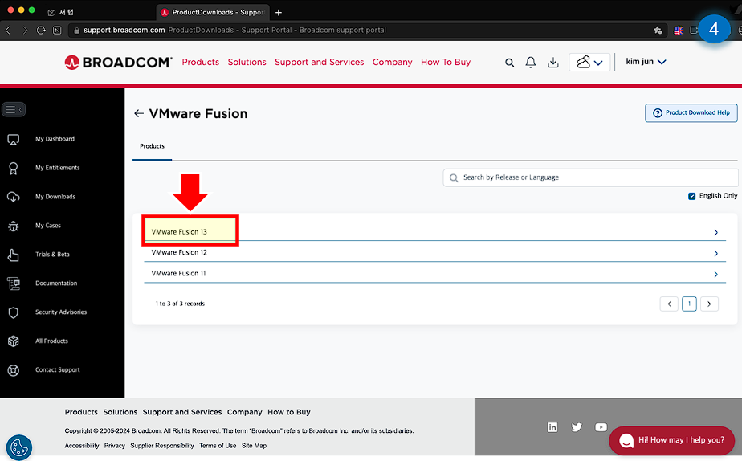742x461 pixels.
Task: Open the cookie settings icon
Action: coord(19,447)
